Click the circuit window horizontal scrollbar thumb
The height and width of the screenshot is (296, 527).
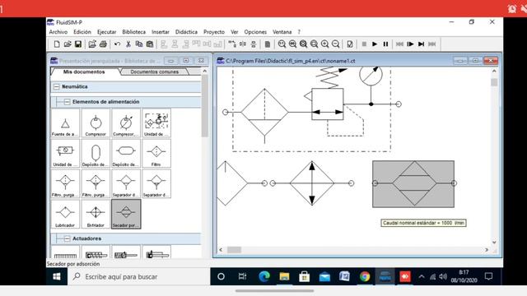pyautogui.click(x=234, y=250)
